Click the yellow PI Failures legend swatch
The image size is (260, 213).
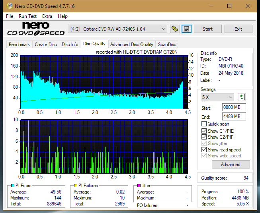tap(75, 186)
